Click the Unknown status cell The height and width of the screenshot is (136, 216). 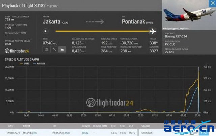pyautogui.click(x=147, y=133)
